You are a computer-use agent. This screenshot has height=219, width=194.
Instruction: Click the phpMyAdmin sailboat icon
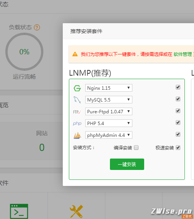point(77,135)
